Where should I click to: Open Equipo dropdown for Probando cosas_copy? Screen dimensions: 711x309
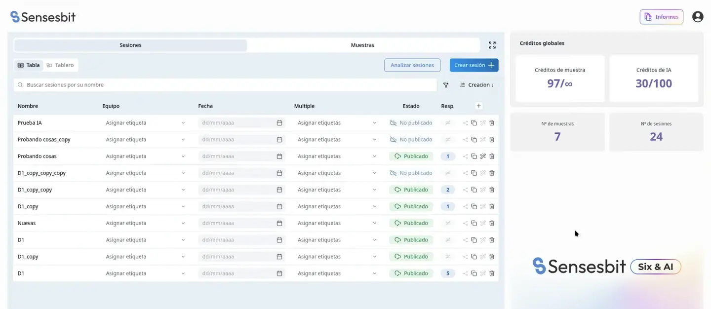145,140
